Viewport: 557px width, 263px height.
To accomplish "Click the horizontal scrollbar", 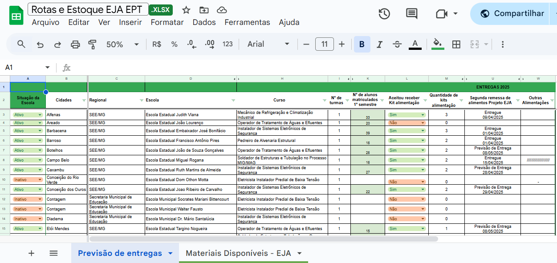I will point(264,239).
